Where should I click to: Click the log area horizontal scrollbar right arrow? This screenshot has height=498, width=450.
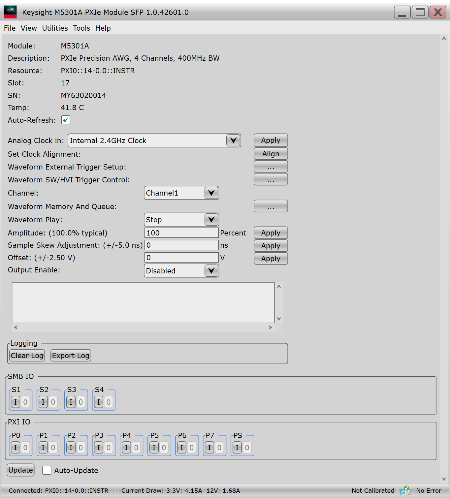[271, 327]
